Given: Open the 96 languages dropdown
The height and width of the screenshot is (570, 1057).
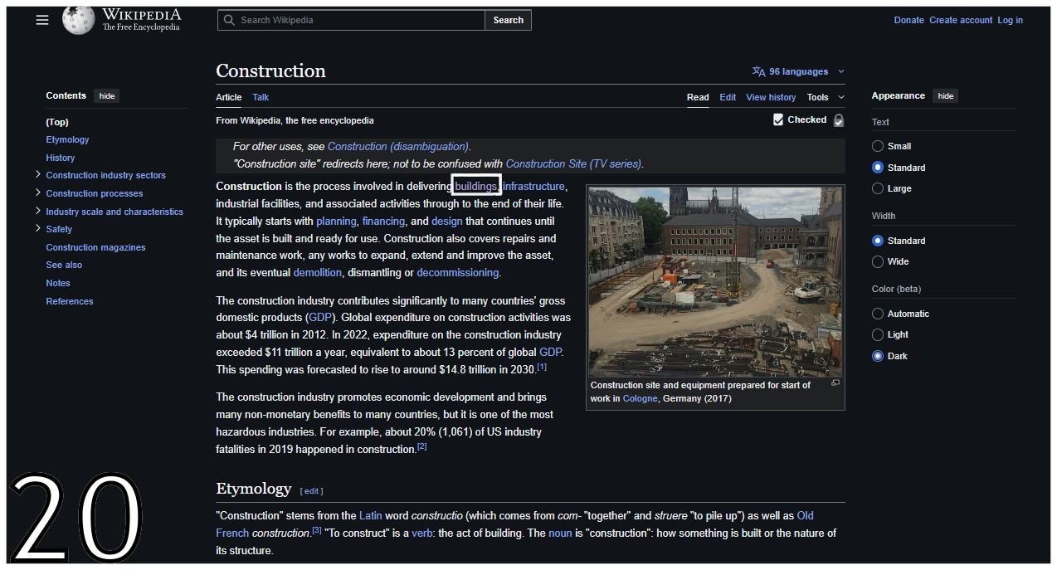Looking at the screenshot, I should click(x=799, y=71).
